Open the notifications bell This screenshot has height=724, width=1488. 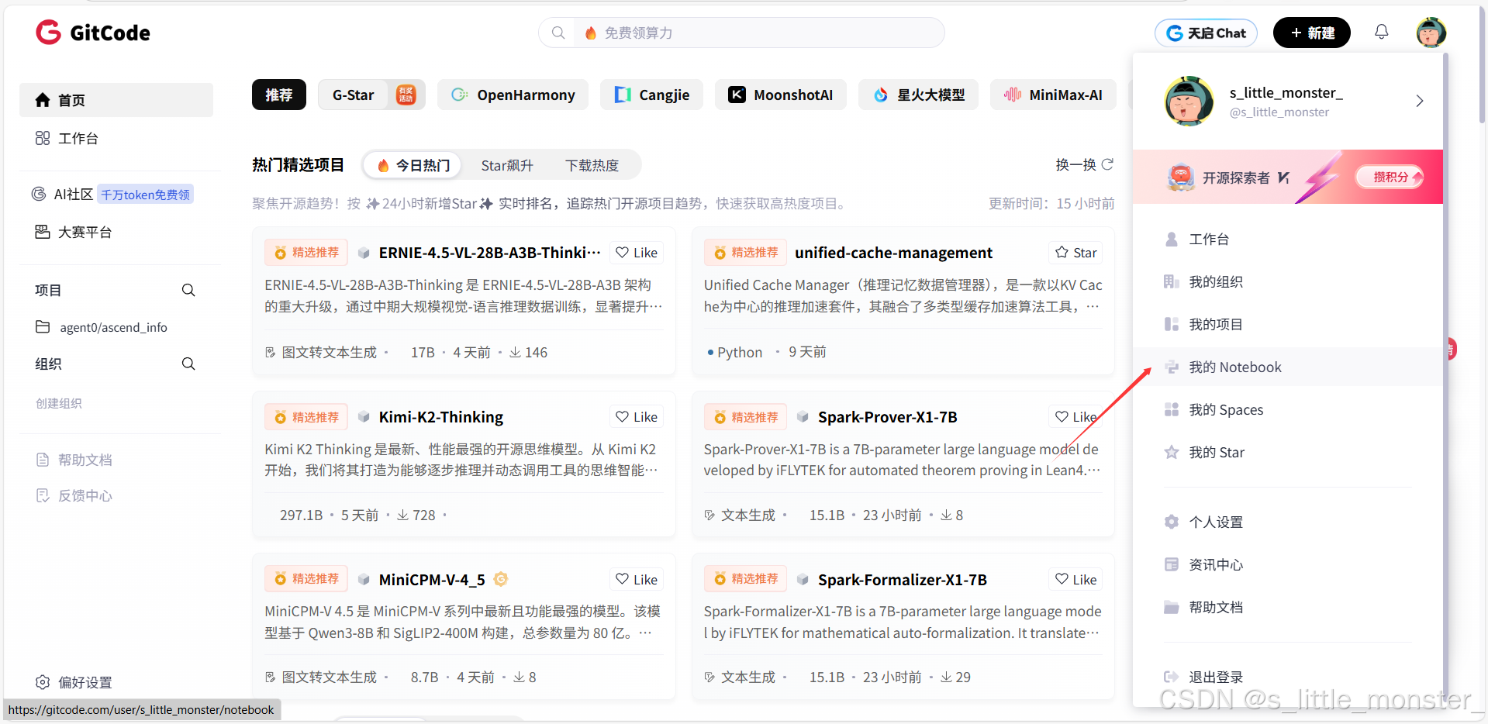(x=1381, y=32)
